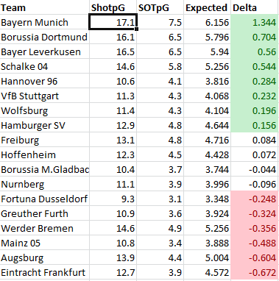The height and width of the screenshot is (281, 279).
Task: Click the Team header cell
Action: coord(45,7)
